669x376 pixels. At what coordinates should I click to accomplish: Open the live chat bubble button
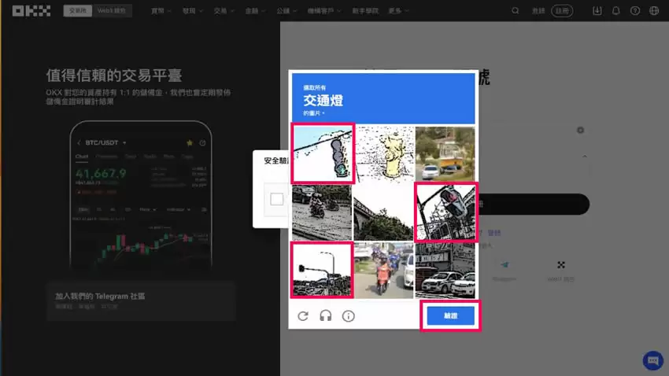tap(652, 360)
